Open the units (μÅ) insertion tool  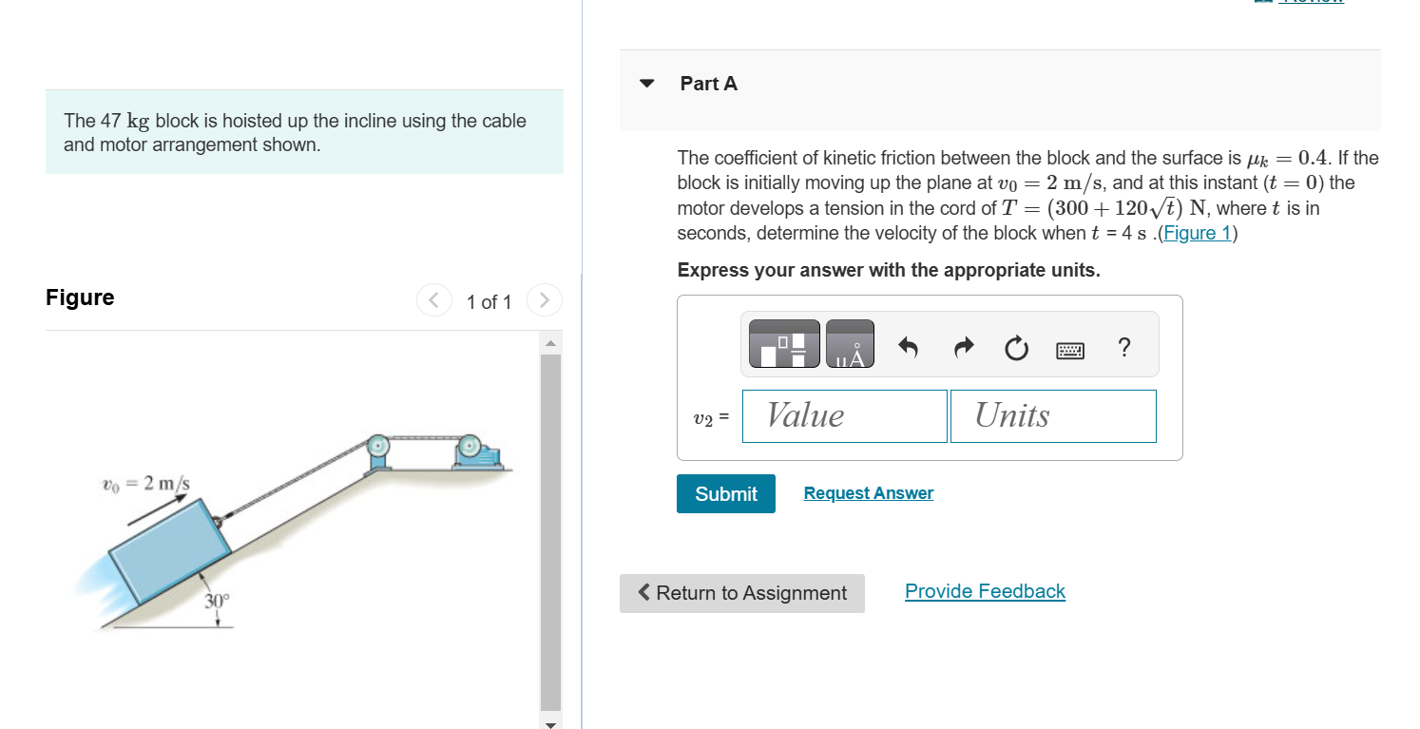pyautogui.click(x=850, y=343)
